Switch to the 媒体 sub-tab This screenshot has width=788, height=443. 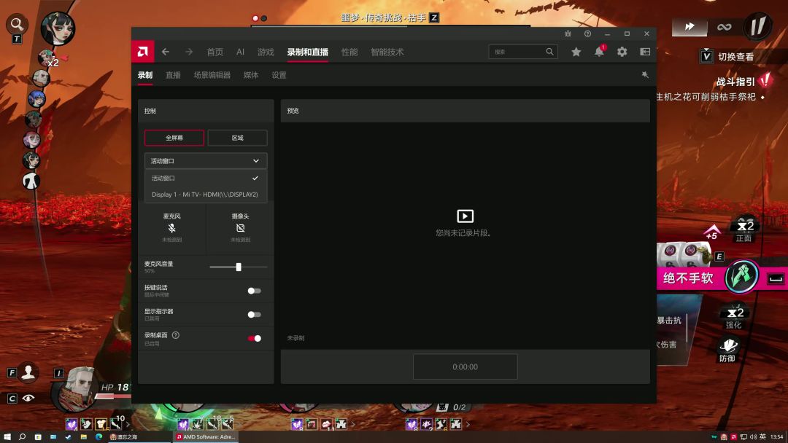[251, 75]
